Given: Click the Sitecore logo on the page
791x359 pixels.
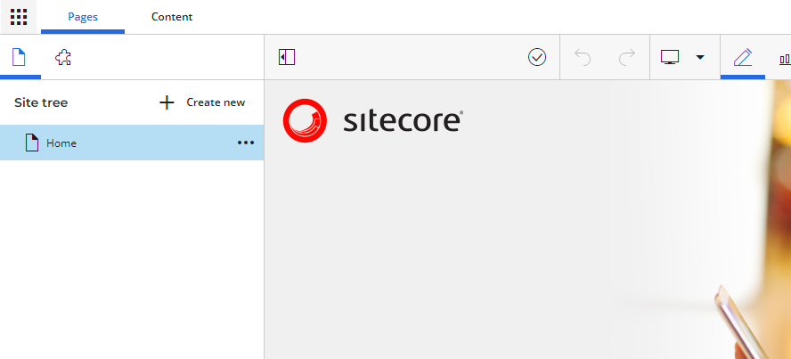Looking at the screenshot, I should click(372, 121).
